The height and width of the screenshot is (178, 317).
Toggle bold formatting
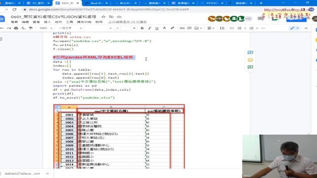pos(142,28)
